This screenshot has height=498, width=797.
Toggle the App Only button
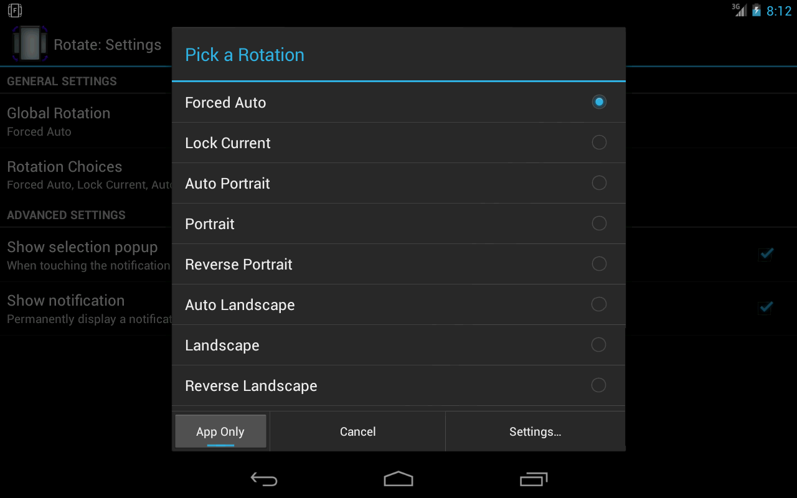[220, 431]
